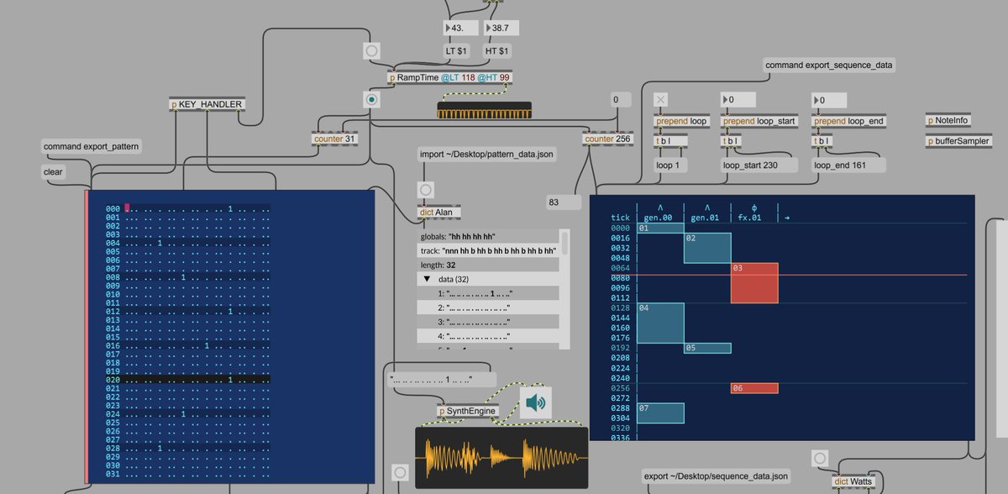Click the Λ symbol above gen.01
The height and width of the screenshot is (494, 1008).
click(x=707, y=208)
